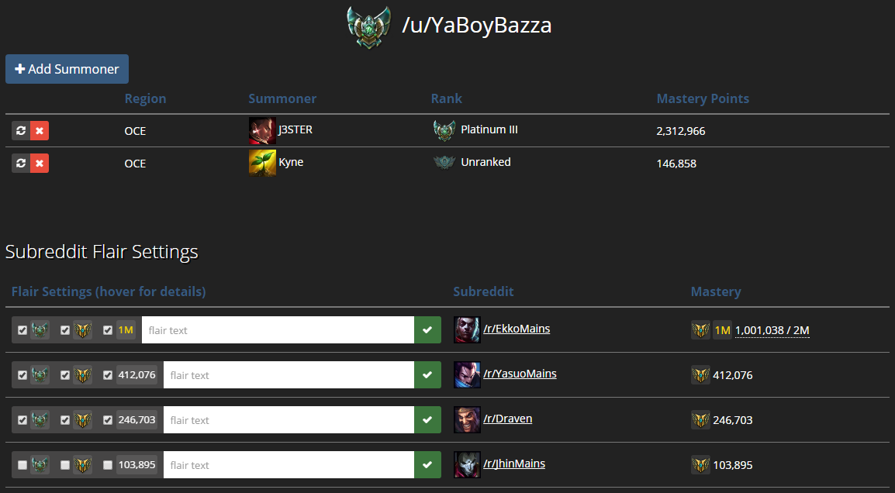Image resolution: width=895 pixels, height=493 pixels.
Task: Click the flair text field for Draven
Action: 289,420
